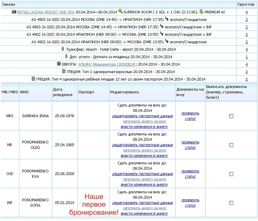
Task: Click проверить статус for SAMPARA IRINA
Action: tap(190, 116)
